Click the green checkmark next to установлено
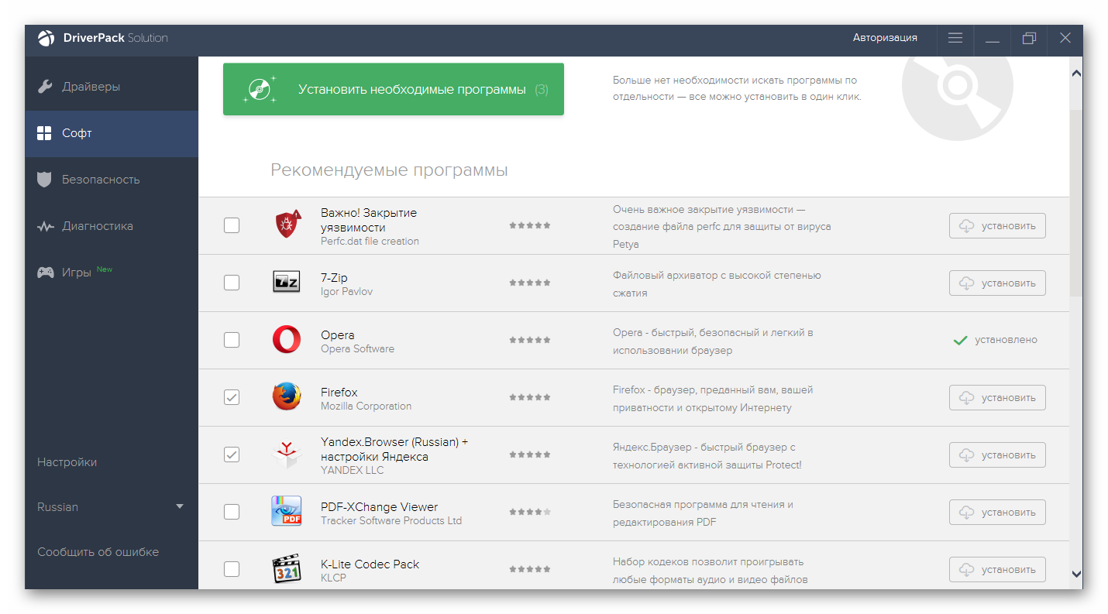This screenshot has width=1108, height=614. (960, 340)
